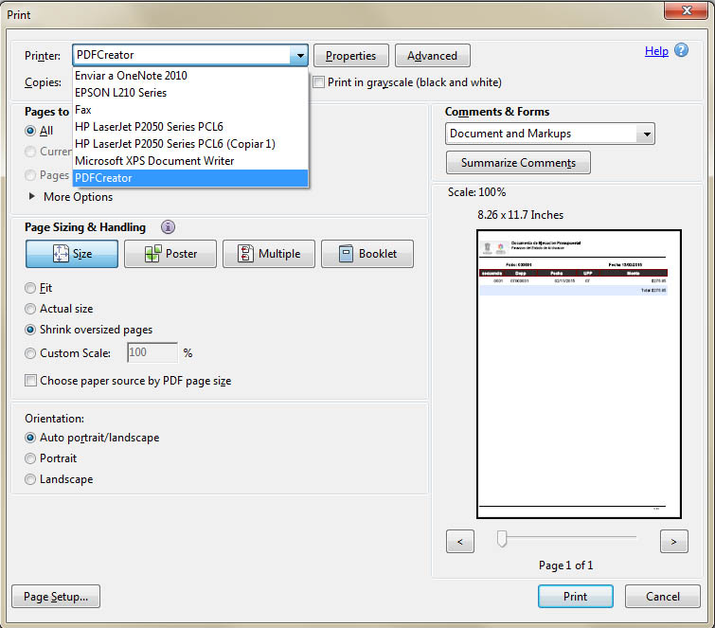Select Enviar a OneNote 2010 printer

pyautogui.click(x=190, y=76)
